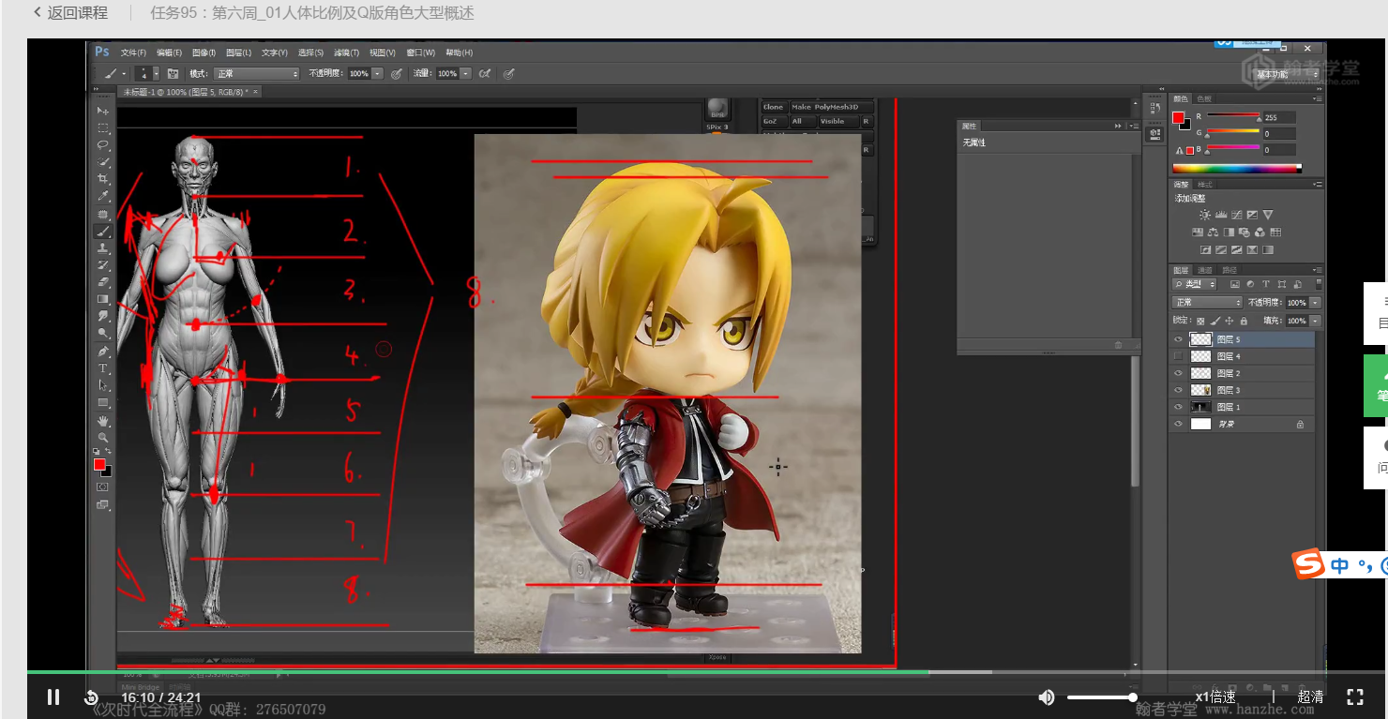Select the Eraser tool
Screen dimensions: 1388x719
tap(103, 282)
